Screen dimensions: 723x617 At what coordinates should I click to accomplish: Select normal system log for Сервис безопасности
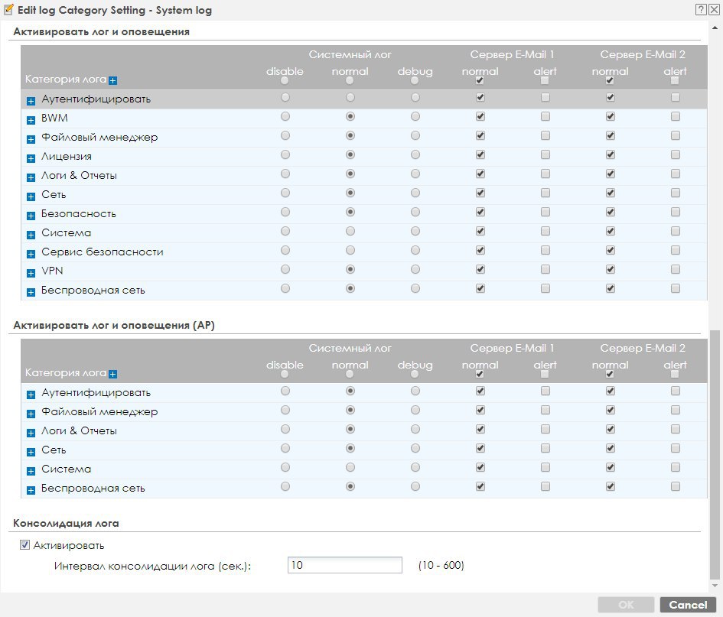350,250
